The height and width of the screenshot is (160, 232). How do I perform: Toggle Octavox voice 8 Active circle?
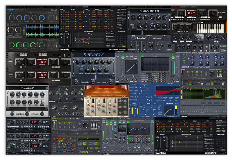tap(64, 29)
